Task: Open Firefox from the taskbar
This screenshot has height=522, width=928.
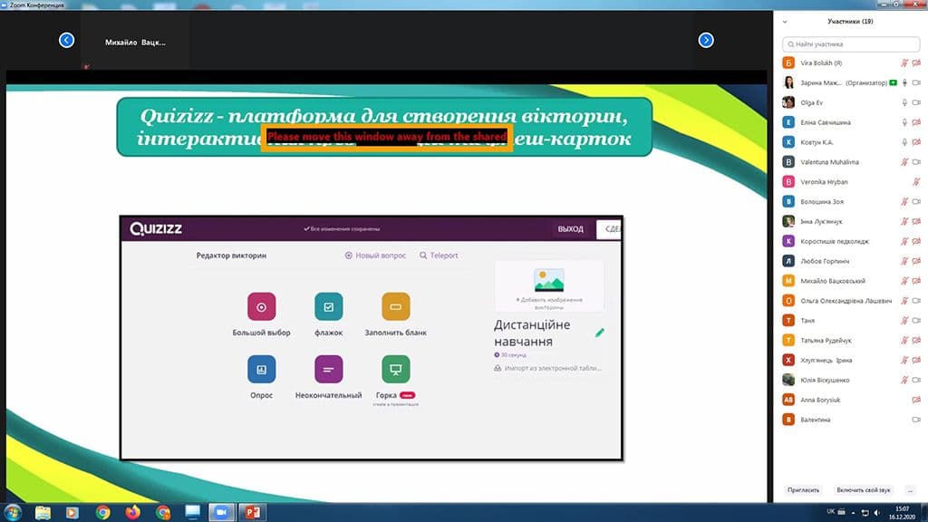Action: (132, 513)
